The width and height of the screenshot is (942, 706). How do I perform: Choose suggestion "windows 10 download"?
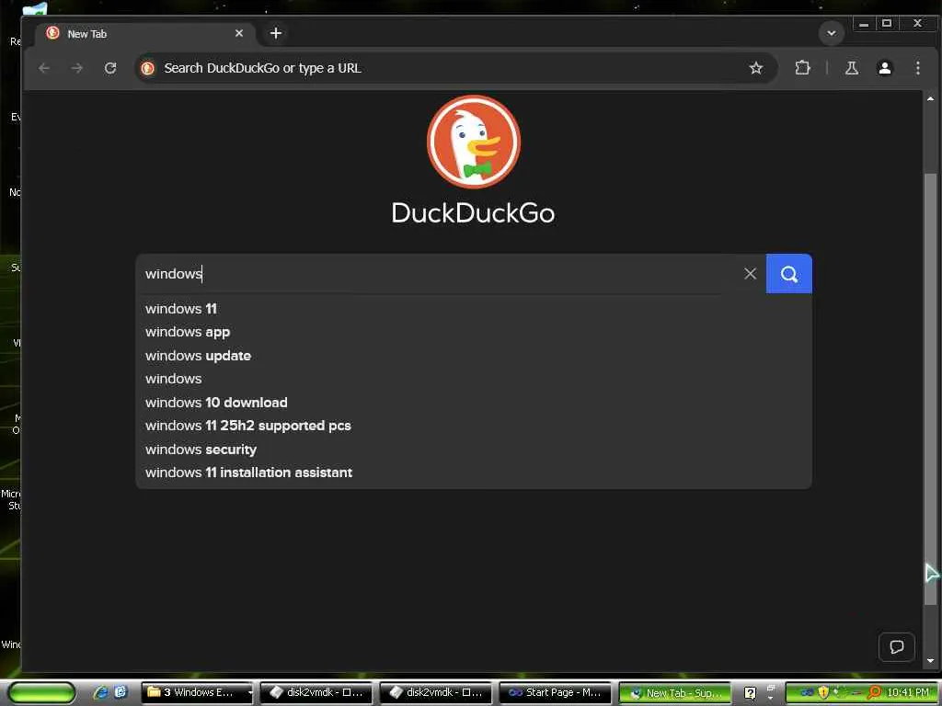pyautogui.click(x=474, y=403)
